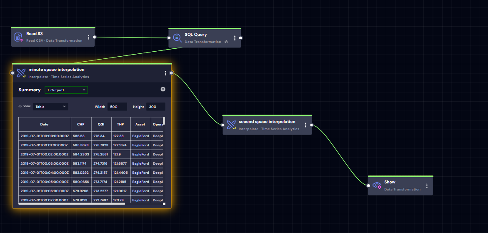Click the Read S3 node CSV icon
The image size is (488, 233).
[x=19, y=38]
